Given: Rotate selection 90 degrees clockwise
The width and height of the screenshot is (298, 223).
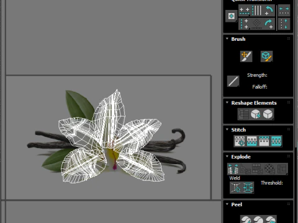Looking at the screenshot, I should 269,24.
